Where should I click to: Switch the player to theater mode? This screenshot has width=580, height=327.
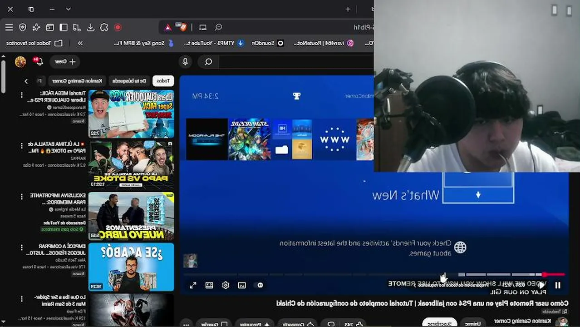coord(209,285)
